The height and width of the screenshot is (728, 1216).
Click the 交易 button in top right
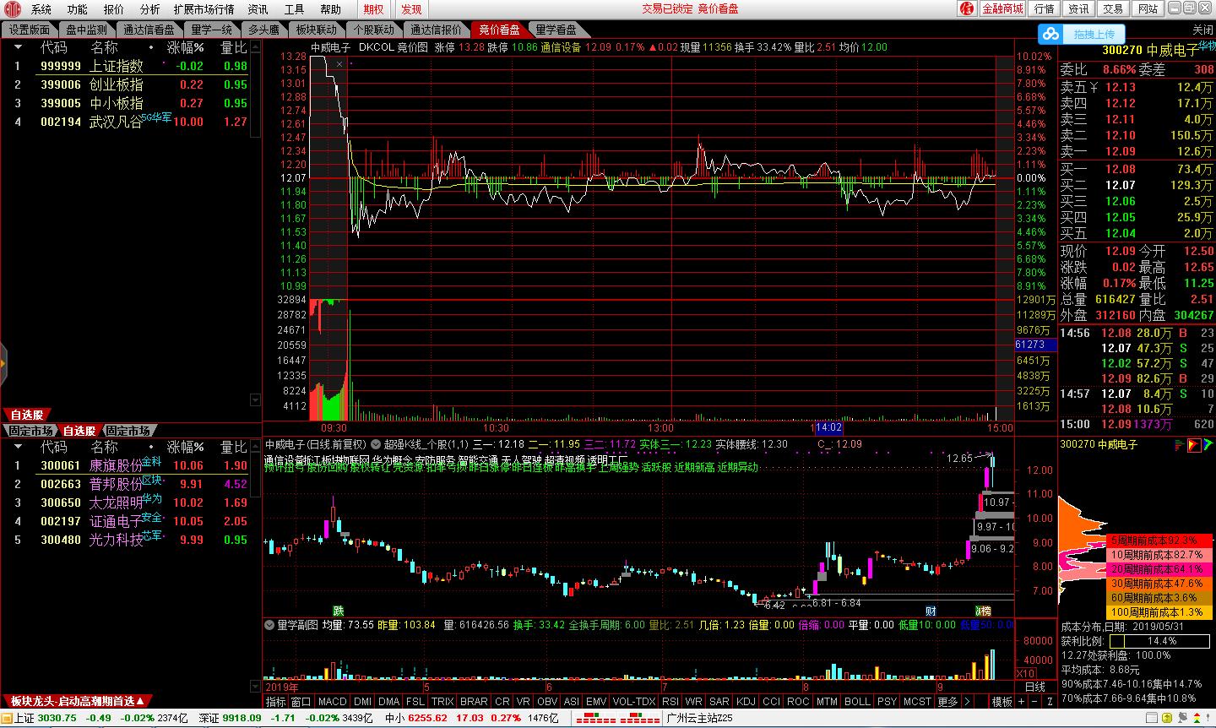coord(1113,8)
